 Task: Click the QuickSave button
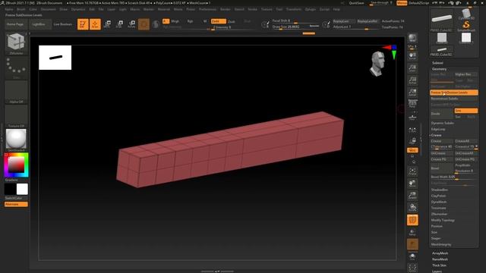[x=356, y=3]
